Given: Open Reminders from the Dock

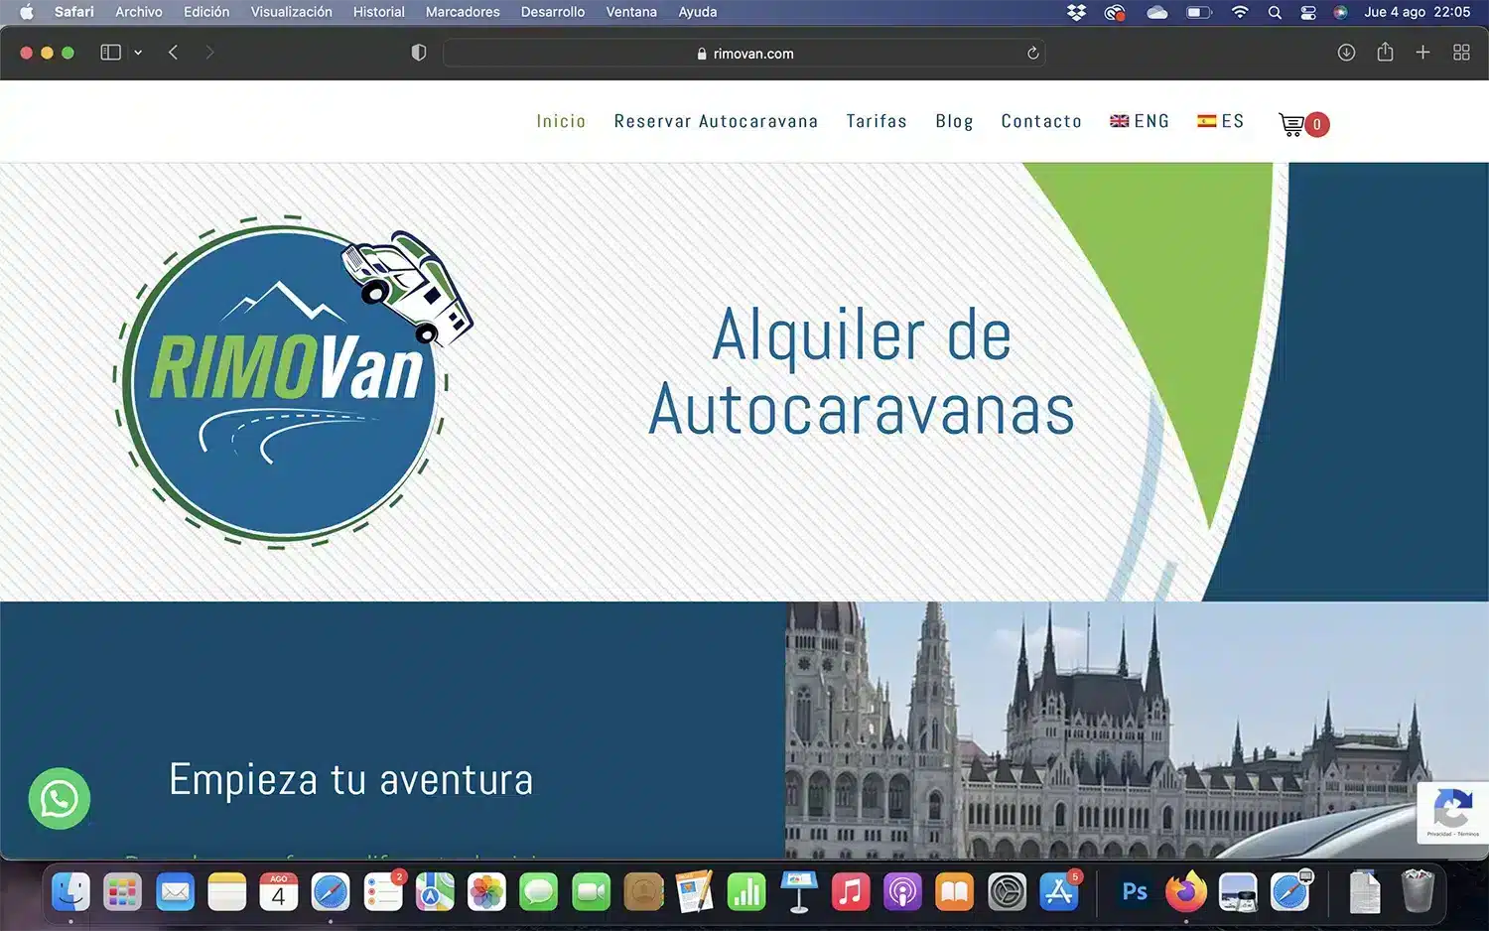Looking at the screenshot, I should (383, 892).
